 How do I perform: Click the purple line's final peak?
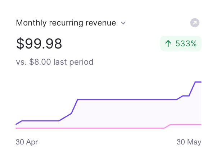tap(198, 82)
